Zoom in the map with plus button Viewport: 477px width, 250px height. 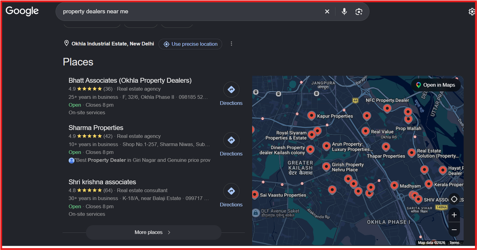tap(454, 215)
